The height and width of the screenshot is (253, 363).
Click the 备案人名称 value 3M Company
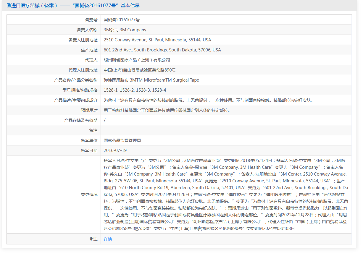pyautogui.click(x=125, y=30)
